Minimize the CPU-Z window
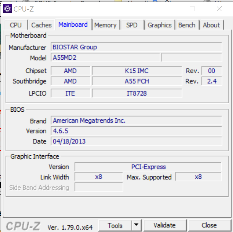Viewport: 233px width, 232px height. tap(166, 9)
